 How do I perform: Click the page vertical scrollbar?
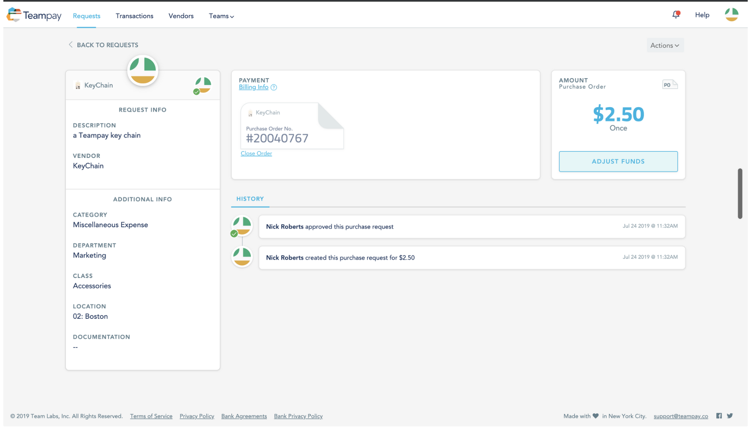740,193
